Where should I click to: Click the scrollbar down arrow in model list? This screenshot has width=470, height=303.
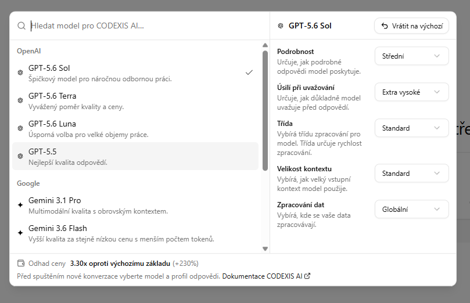coord(265,249)
